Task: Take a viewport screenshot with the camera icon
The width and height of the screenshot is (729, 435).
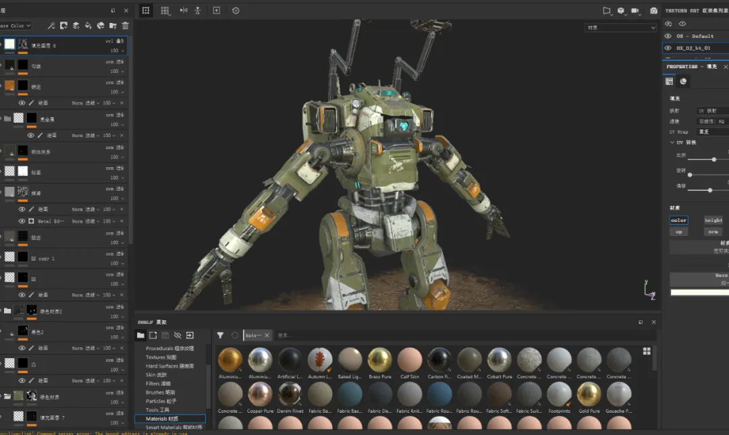Action: click(x=653, y=11)
